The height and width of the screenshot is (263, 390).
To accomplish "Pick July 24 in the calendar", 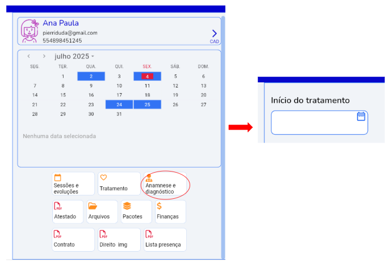I will pyautogui.click(x=119, y=105).
